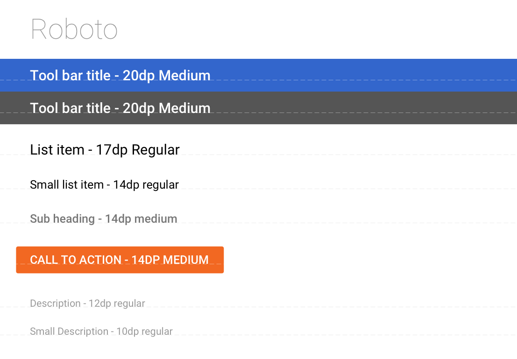Click 'Small list item - 14dp regular' text
Image resolution: width=517 pixels, height=359 pixels.
click(x=104, y=185)
